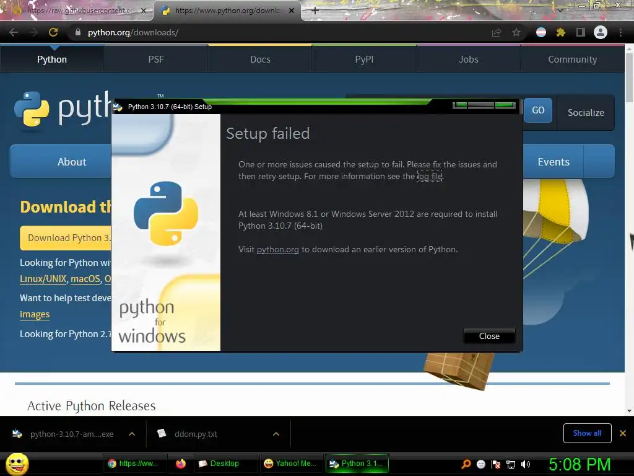The width and height of the screenshot is (634, 476).
Task: Open the macOS download link
Action: [85, 279]
